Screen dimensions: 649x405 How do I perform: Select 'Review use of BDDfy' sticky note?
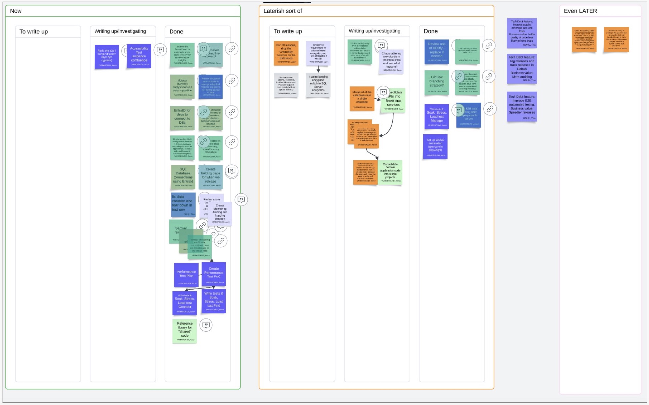pos(437,52)
